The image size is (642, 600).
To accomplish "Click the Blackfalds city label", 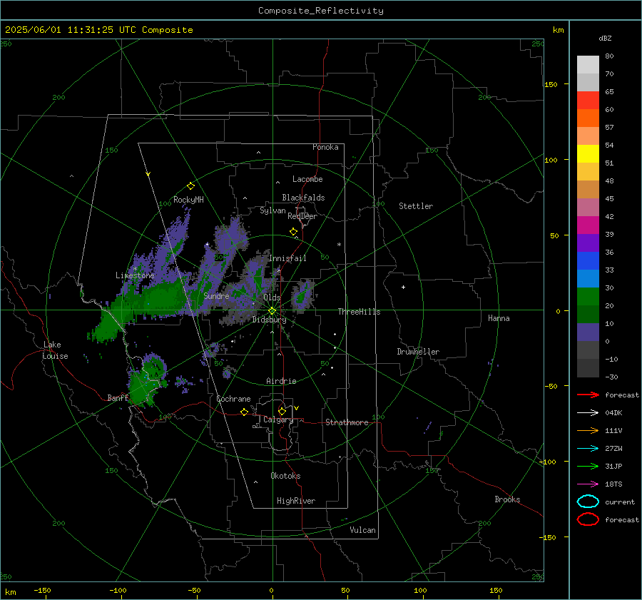I will (303, 198).
